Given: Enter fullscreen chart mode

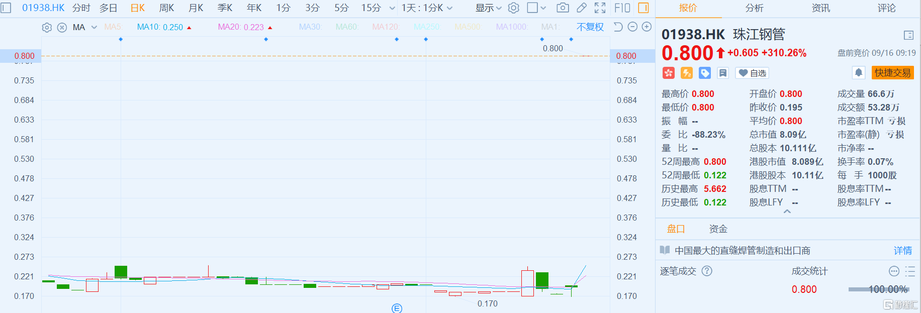Looking at the screenshot, I should (x=600, y=8).
